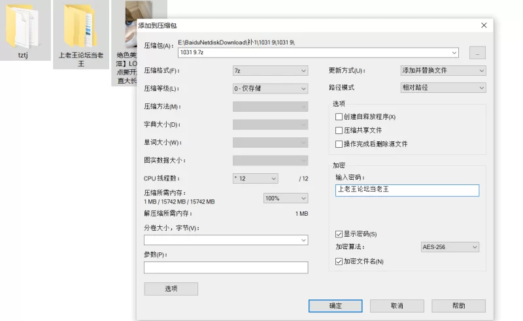Click the 解压缩所需内存 label

click(168, 213)
